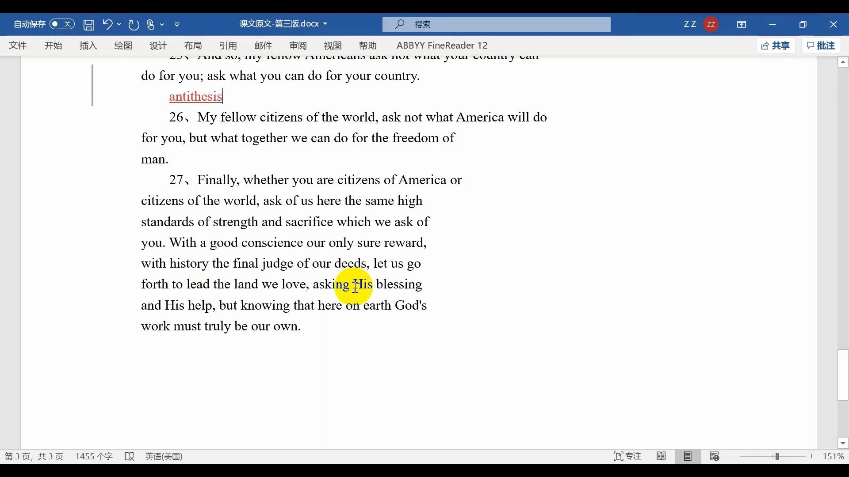The width and height of the screenshot is (849, 477).
Task: Click the proofing check status icon
Action: 130,457
